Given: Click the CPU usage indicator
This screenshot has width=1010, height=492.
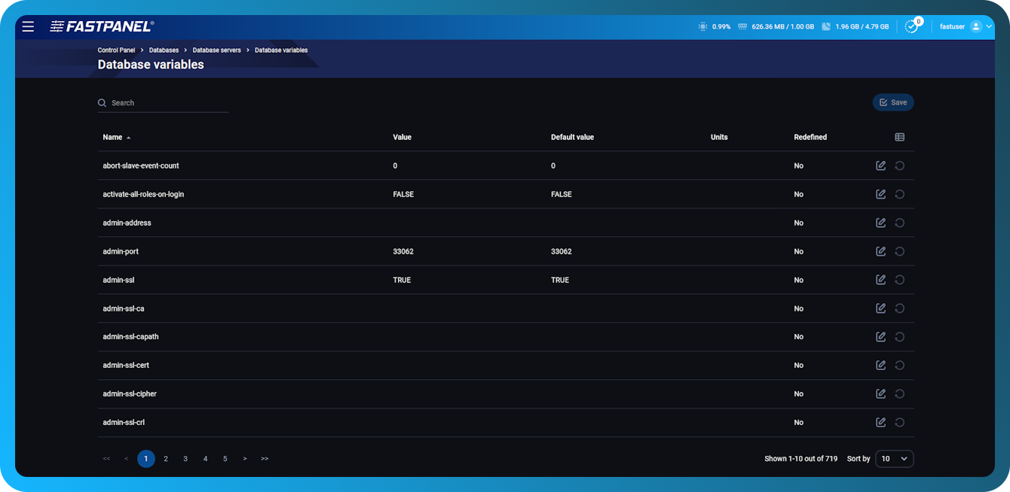Looking at the screenshot, I should pyautogui.click(x=712, y=26).
